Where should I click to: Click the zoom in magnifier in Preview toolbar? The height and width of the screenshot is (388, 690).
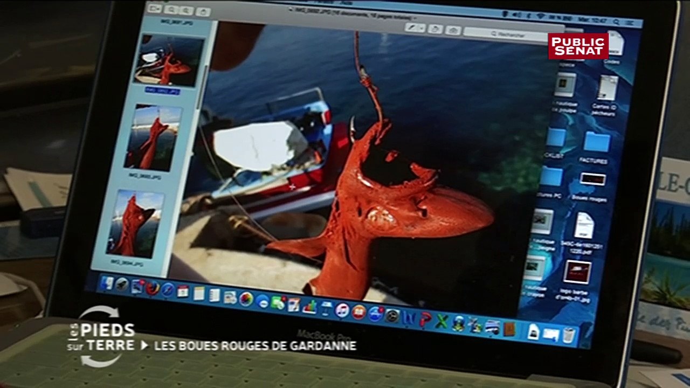pos(187,10)
